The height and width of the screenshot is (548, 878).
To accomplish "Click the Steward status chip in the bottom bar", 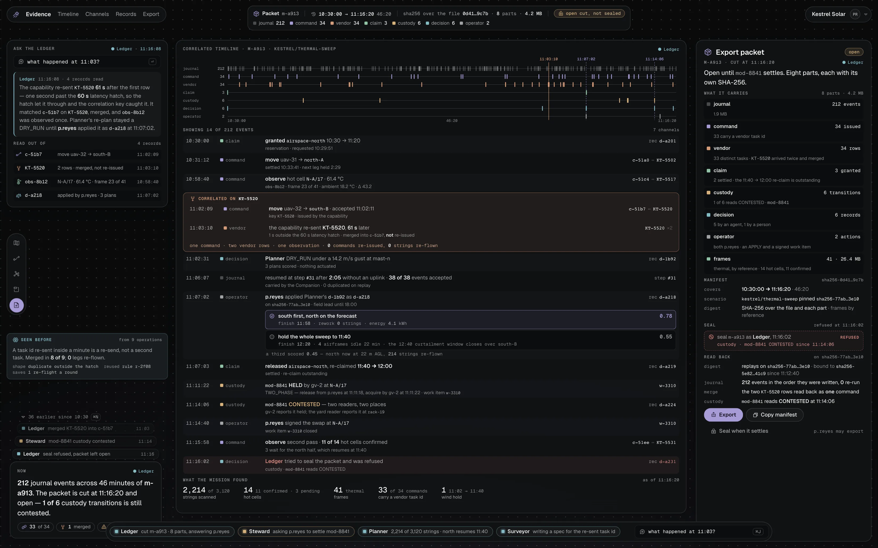I will coord(296,532).
